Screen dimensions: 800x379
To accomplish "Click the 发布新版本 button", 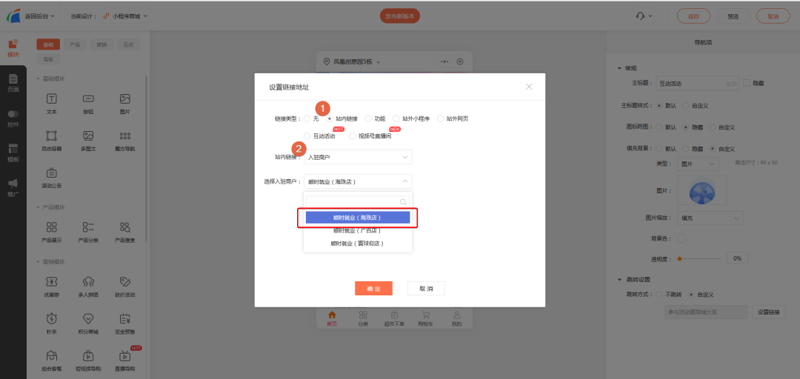I will tap(399, 16).
